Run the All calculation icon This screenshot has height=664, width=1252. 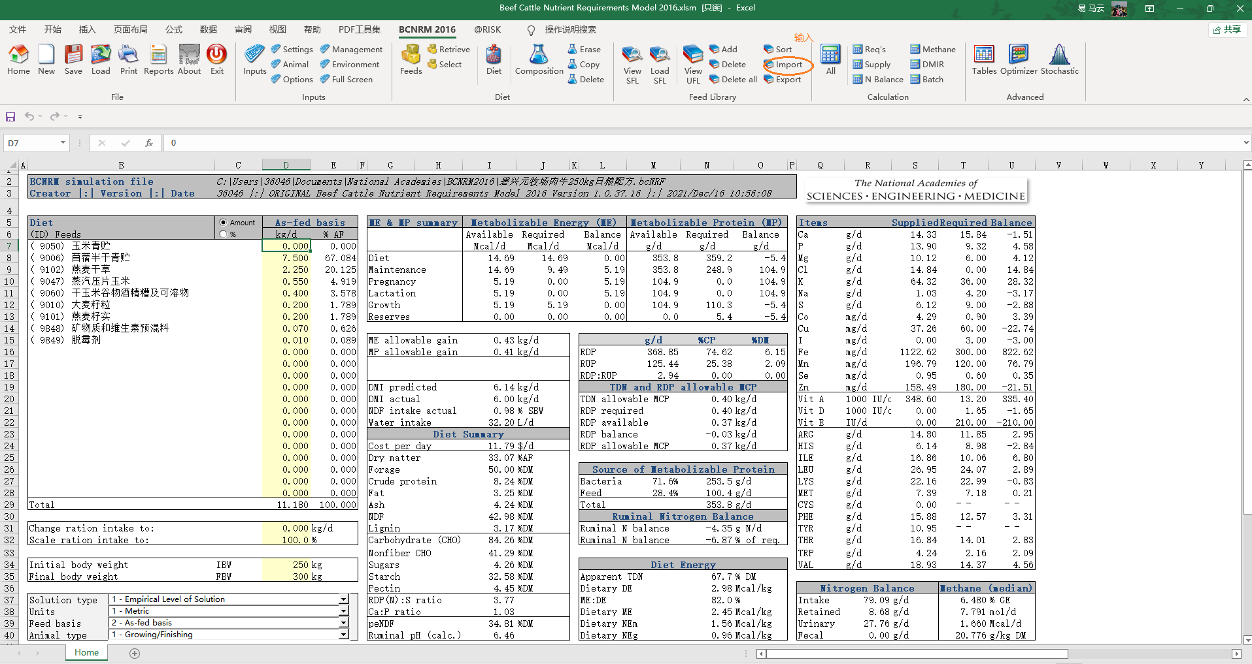point(830,59)
